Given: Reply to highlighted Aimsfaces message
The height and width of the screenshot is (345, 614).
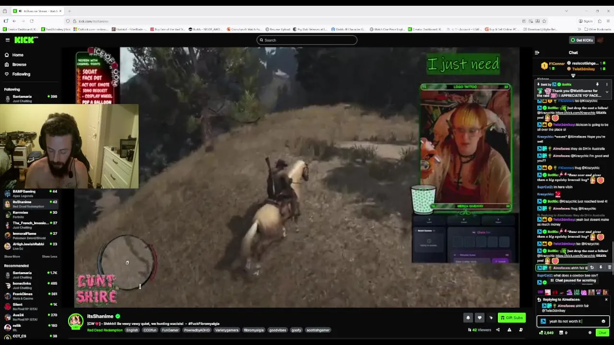Looking at the screenshot, I should (592, 268).
